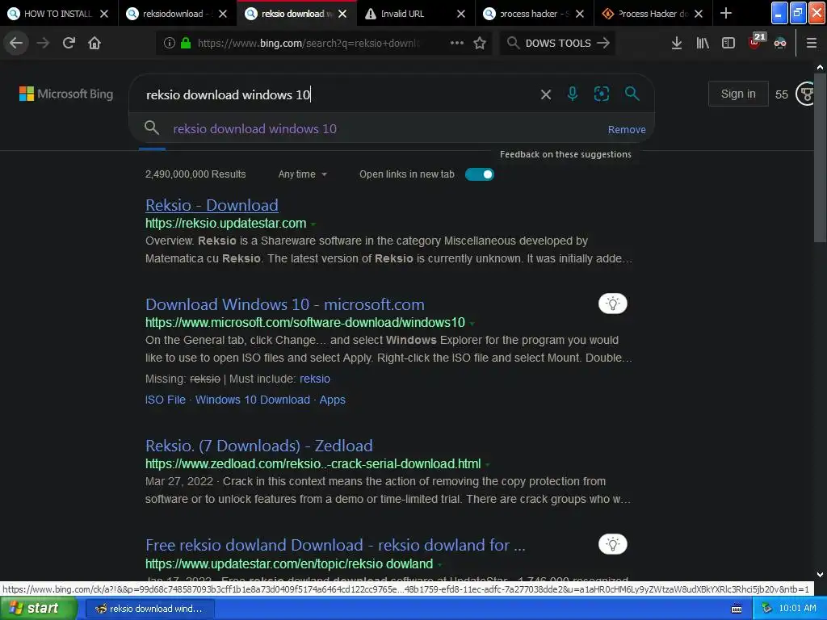Click lightbulb icon beside Free reksio dowland result

pos(612,544)
